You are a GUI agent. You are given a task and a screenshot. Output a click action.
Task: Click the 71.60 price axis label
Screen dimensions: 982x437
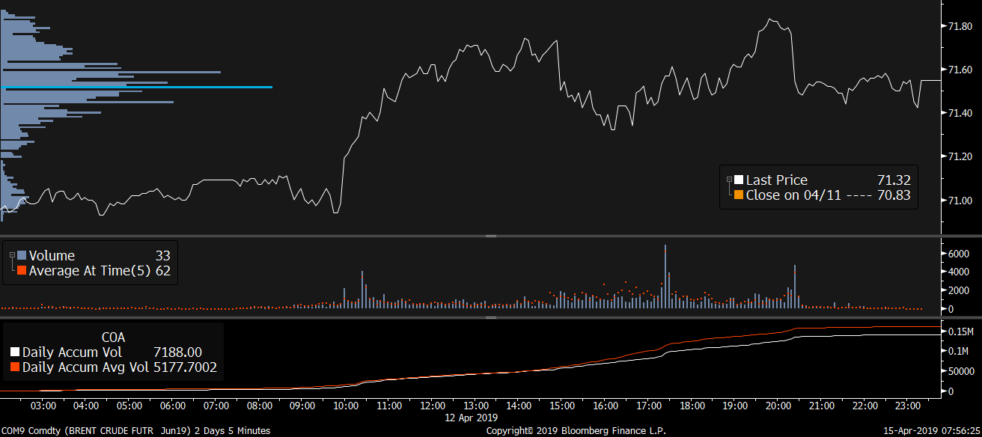[960, 70]
